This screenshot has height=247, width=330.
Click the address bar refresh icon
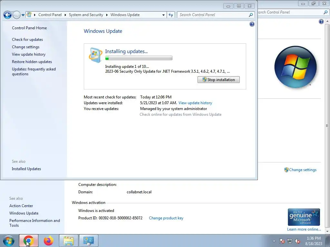171,15
